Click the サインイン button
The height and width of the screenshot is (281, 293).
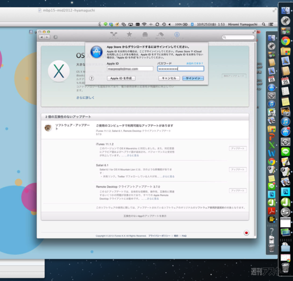tap(193, 78)
